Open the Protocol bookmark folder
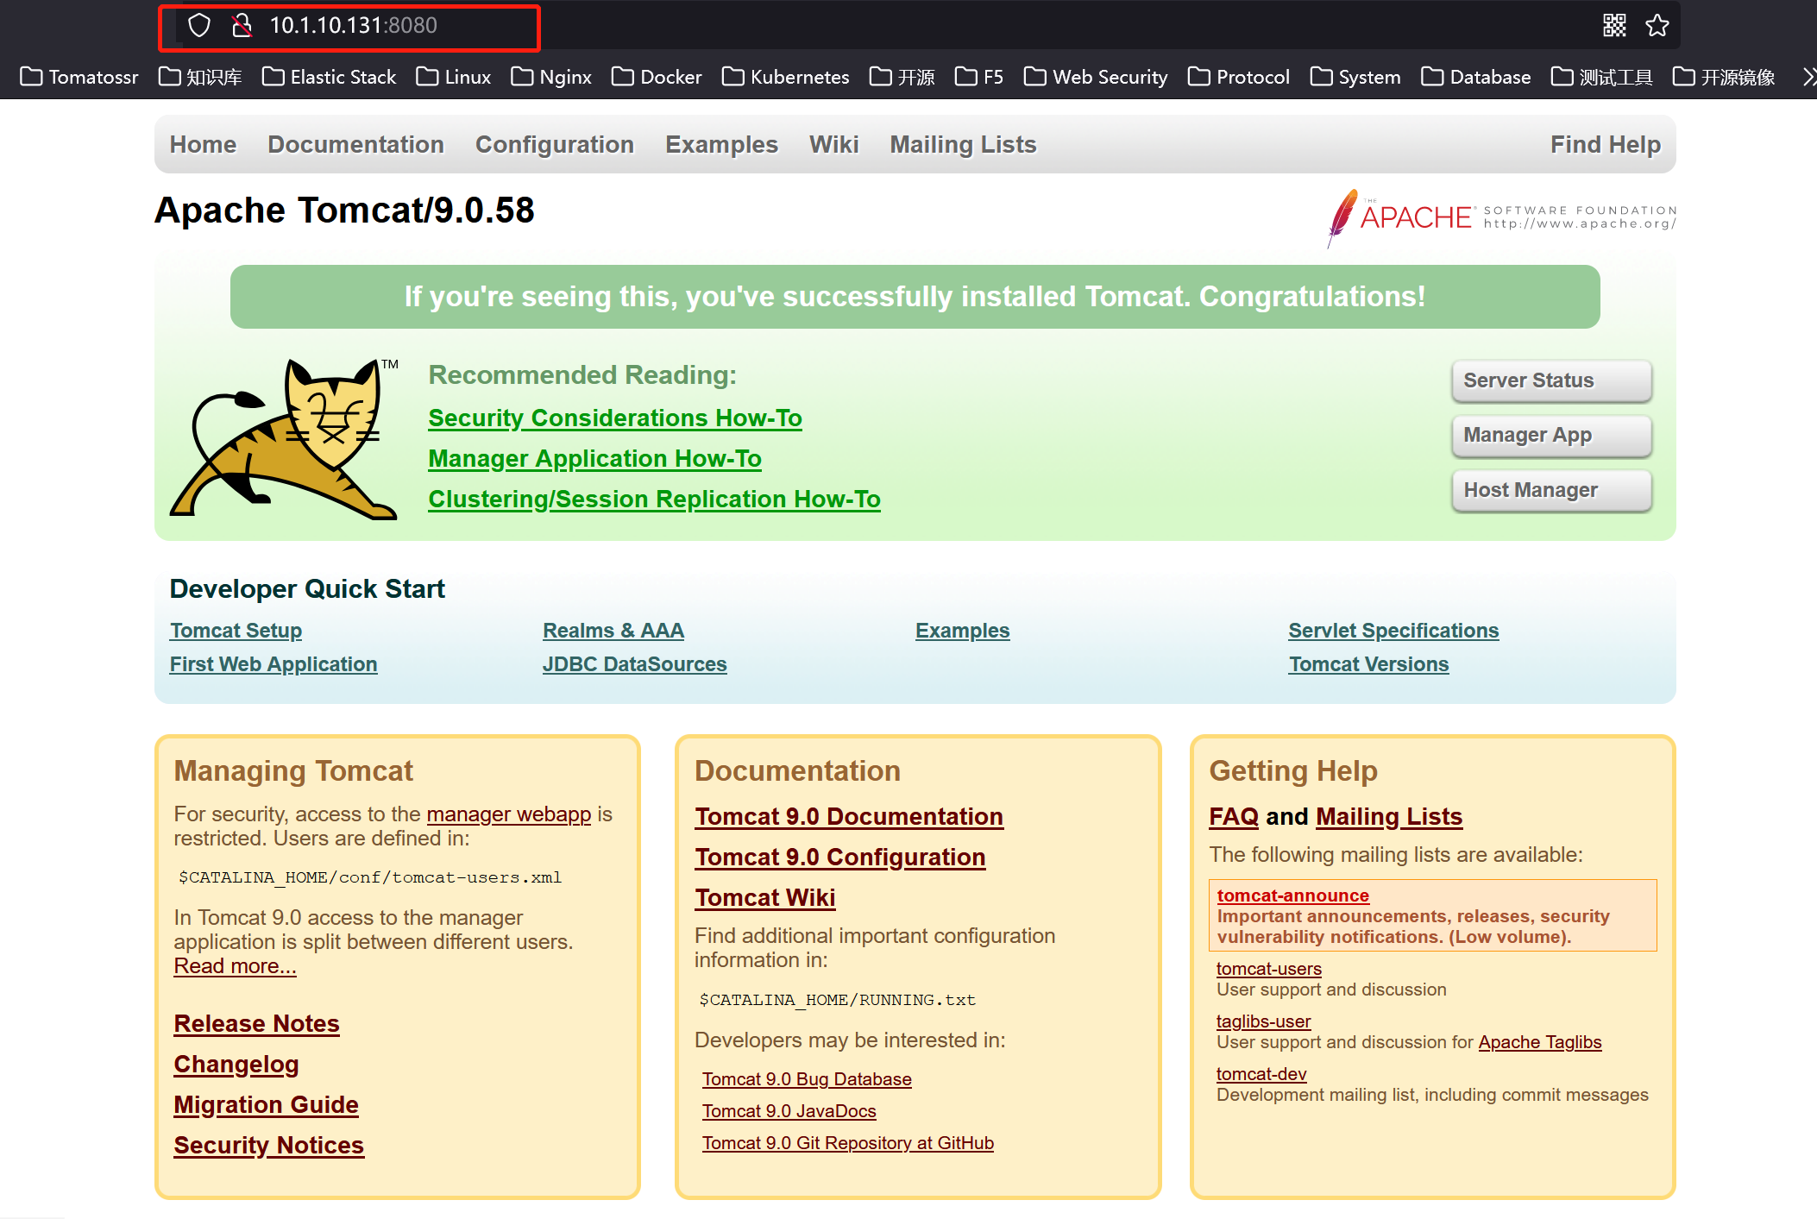 [x=1239, y=77]
